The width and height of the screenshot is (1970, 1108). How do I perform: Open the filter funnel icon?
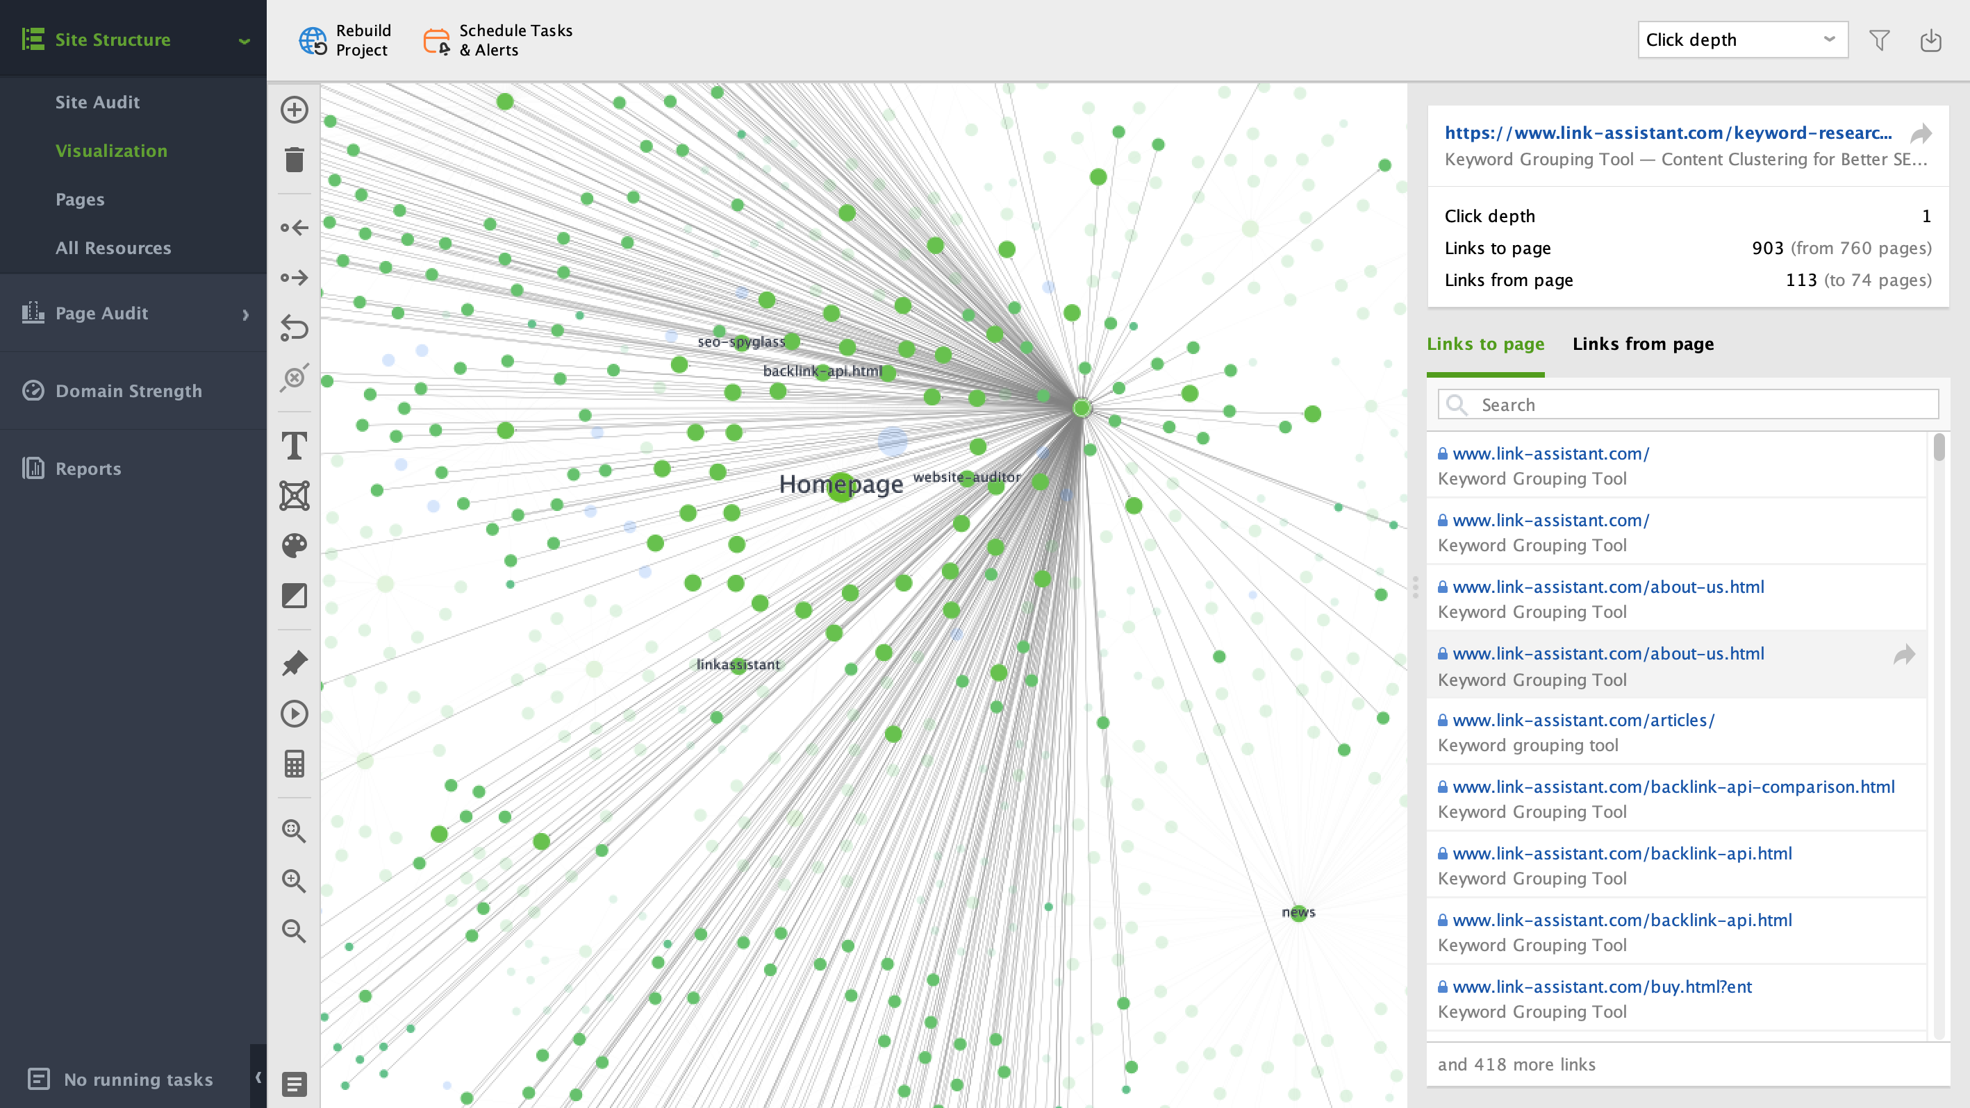click(1880, 40)
